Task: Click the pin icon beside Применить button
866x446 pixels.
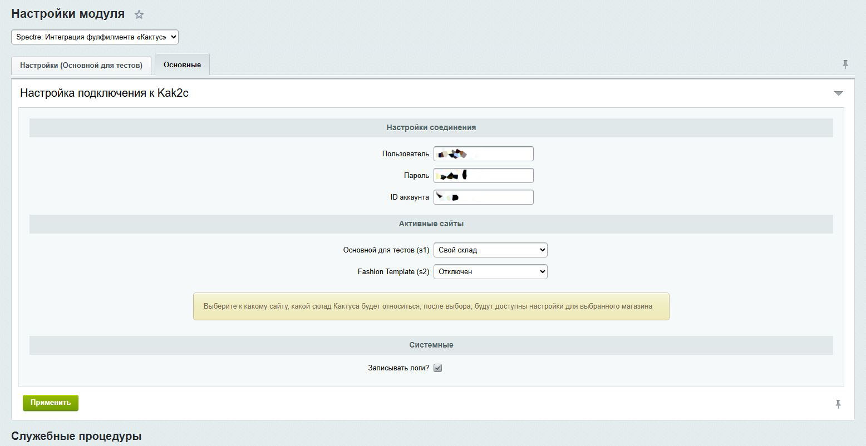Action: pos(838,404)
